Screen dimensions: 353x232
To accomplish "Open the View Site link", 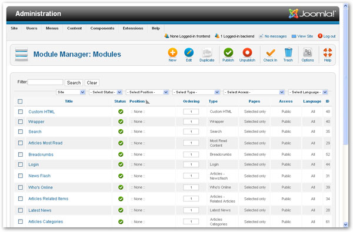I will [x=302, y=36].
